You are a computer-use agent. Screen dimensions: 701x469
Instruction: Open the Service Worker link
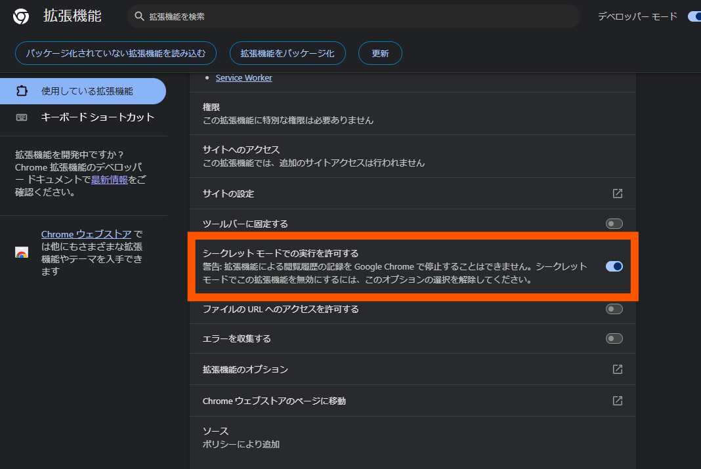coord(244,78)
